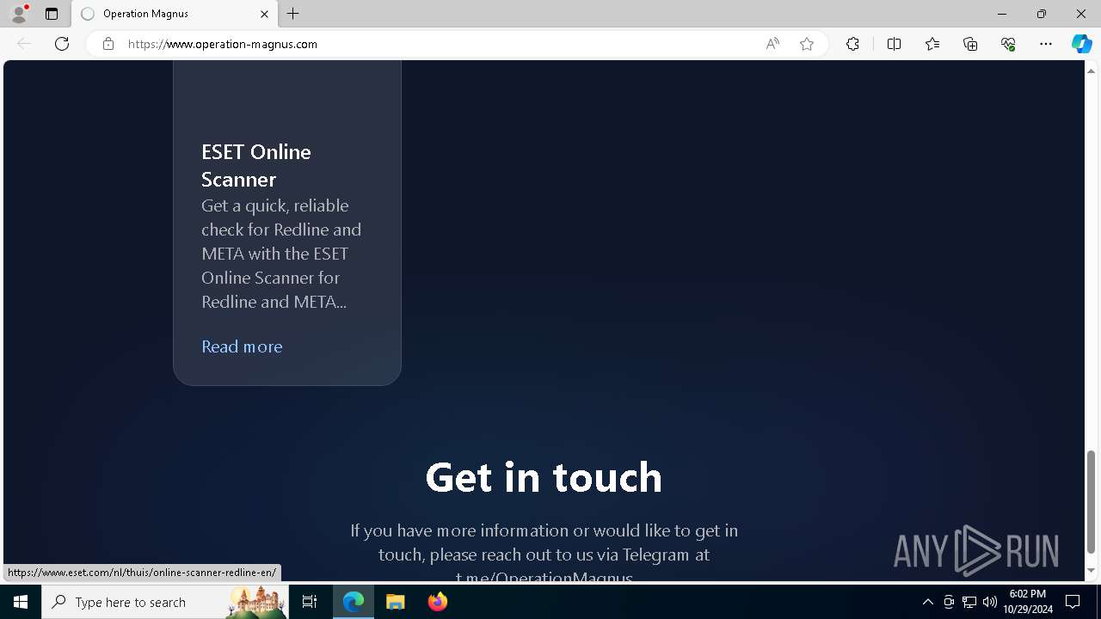The height and width of the screenshot is (619, 1101).
Task: Click the ESET scanner description text
Action: [x=281, y=254]
